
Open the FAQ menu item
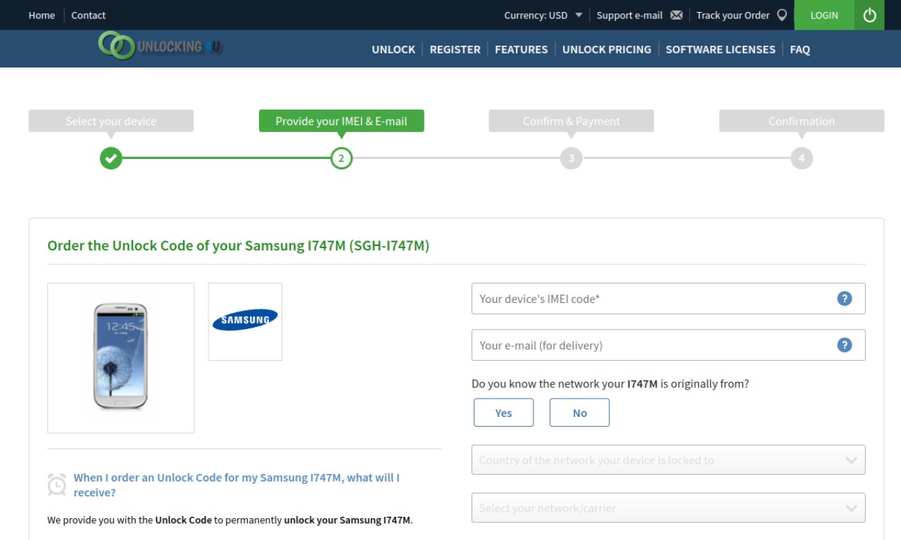[800, 49]
